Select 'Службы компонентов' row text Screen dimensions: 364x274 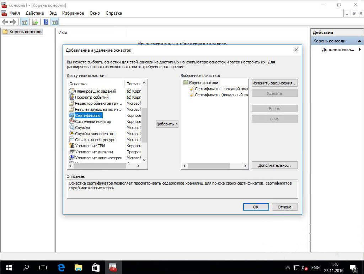coord(95,134)
